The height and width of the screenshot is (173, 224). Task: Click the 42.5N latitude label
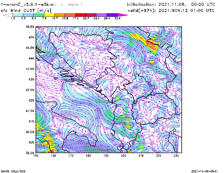(30, 90)
